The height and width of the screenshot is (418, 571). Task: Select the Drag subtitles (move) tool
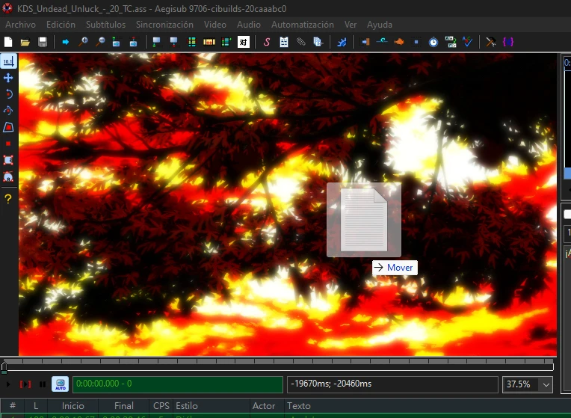[8, 78]
